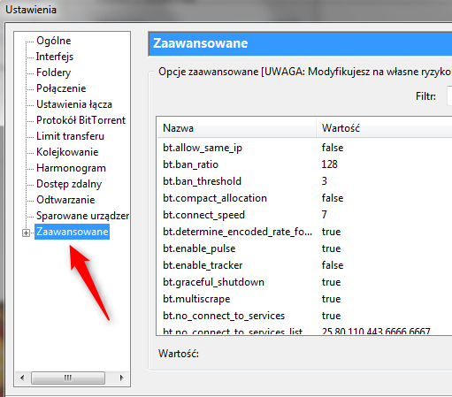Select Interfejs in the settings tree
Viewport: 452px width, 397px height.
[x=55, y=57]
